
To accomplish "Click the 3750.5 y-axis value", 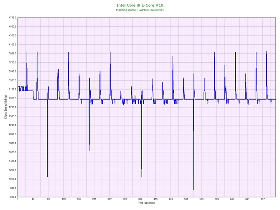I will (x=13, y=63).
